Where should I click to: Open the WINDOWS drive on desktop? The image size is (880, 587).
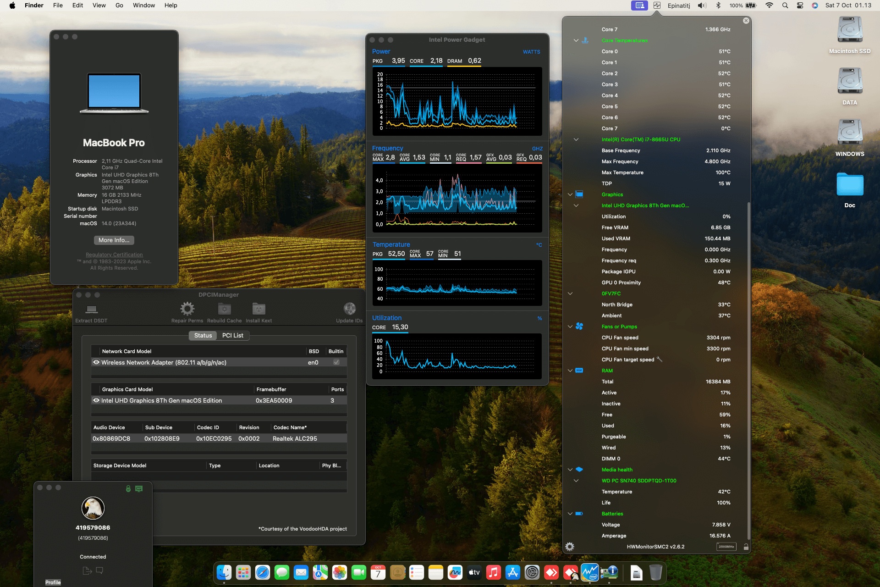849,133
